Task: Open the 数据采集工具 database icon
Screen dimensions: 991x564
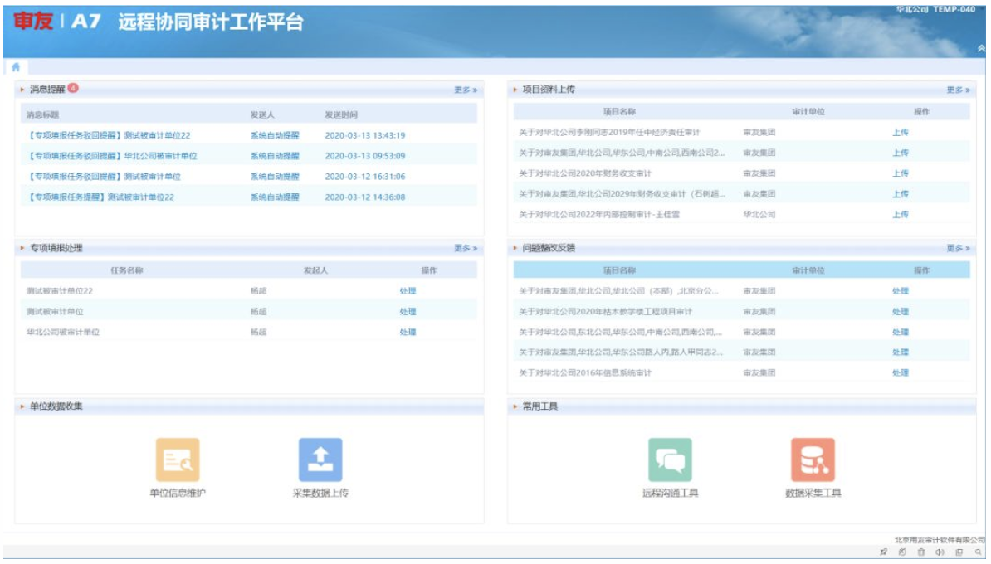Action: point(813,459)
